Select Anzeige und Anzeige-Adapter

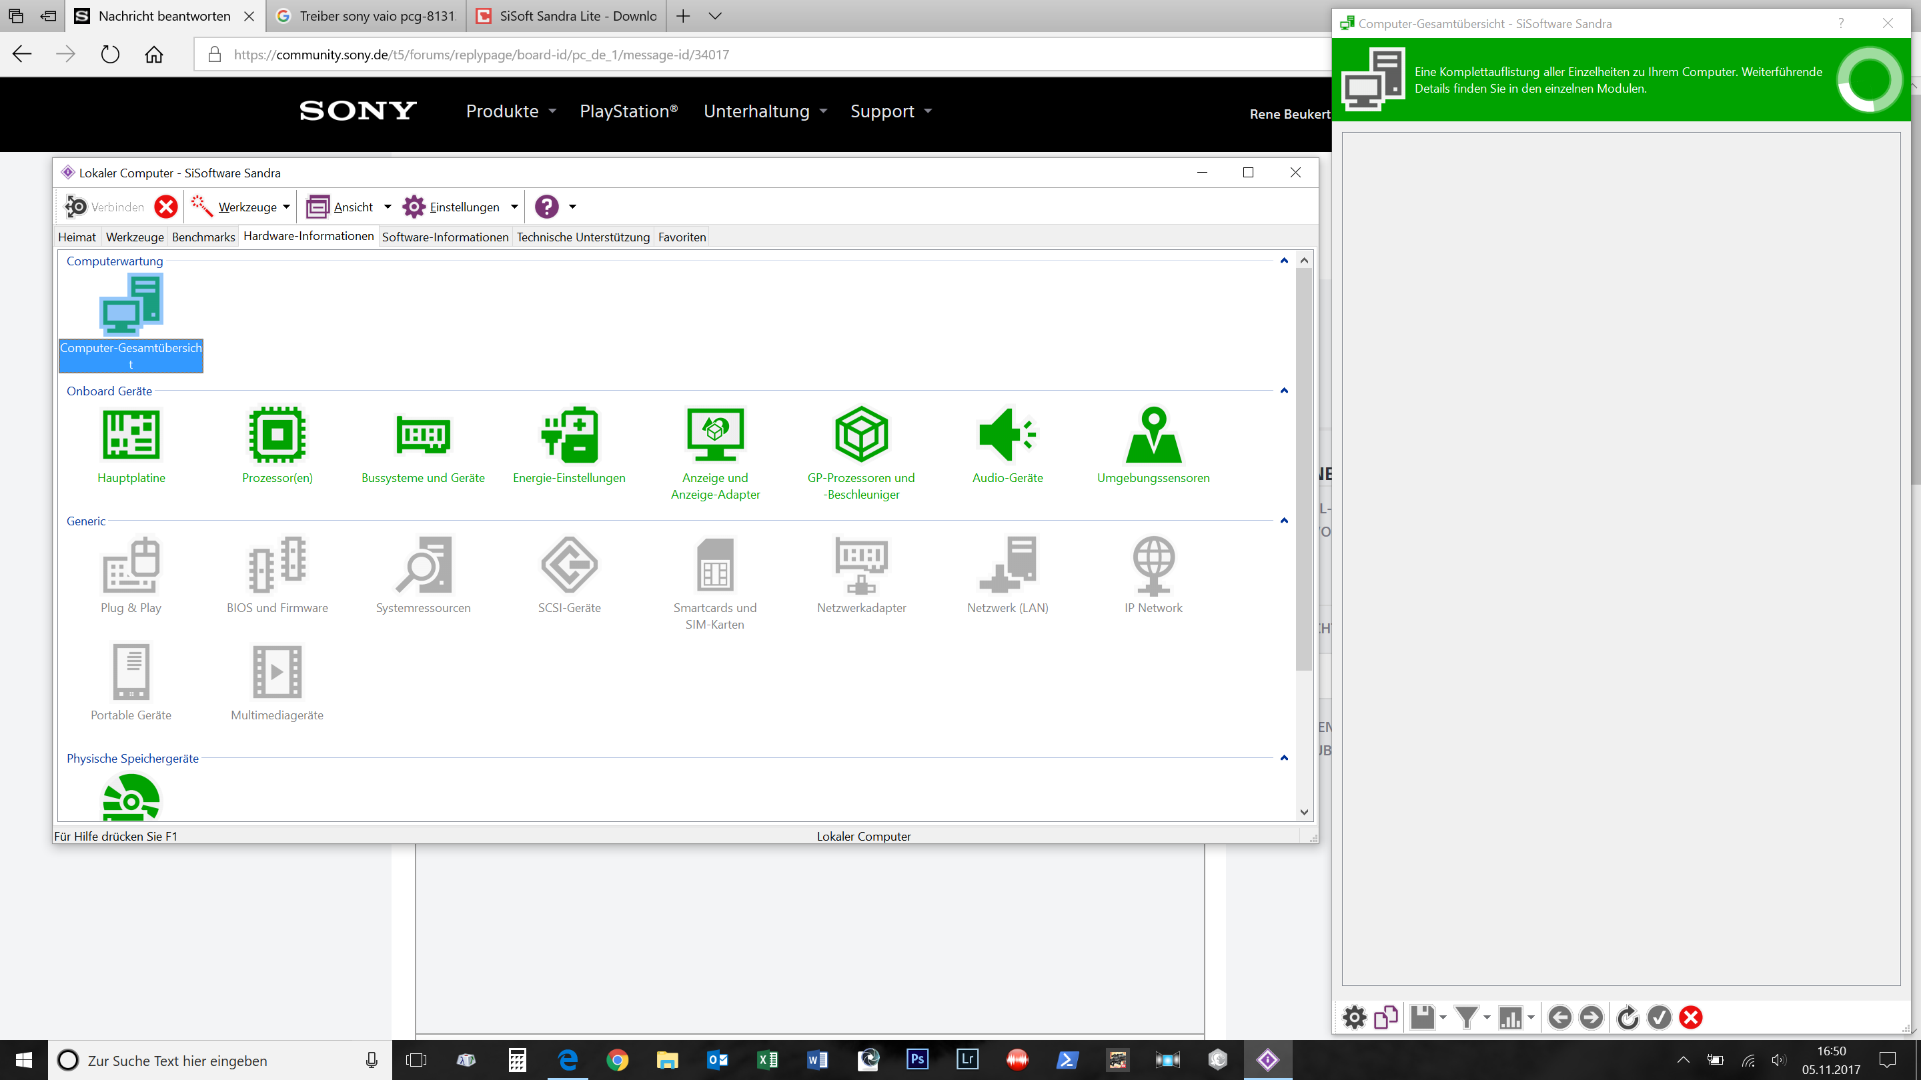click(x=715, y=436)
